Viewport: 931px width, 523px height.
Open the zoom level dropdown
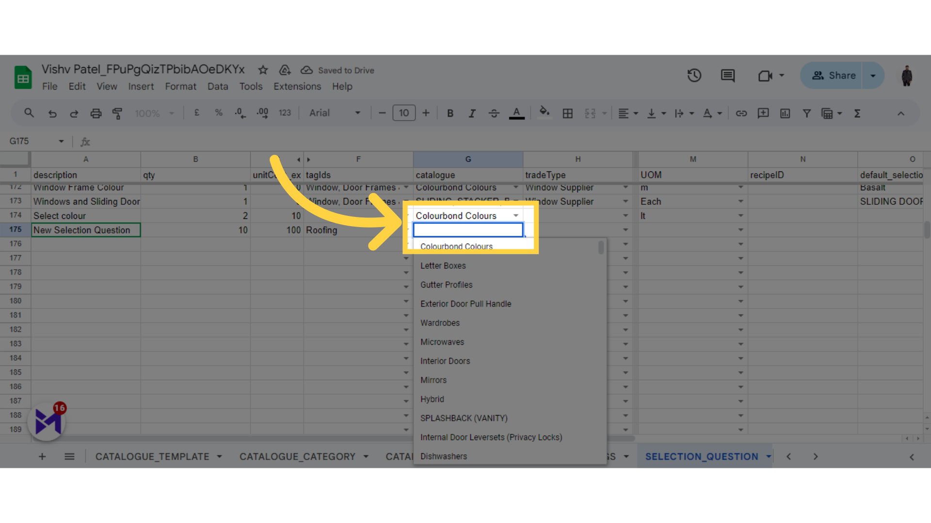pyautogui.click(x=154, y=113)
